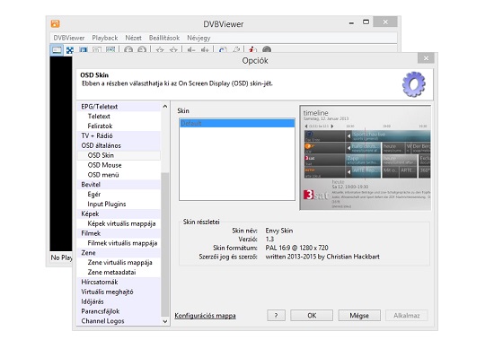Open the Beállítások menu

[164, 38]
